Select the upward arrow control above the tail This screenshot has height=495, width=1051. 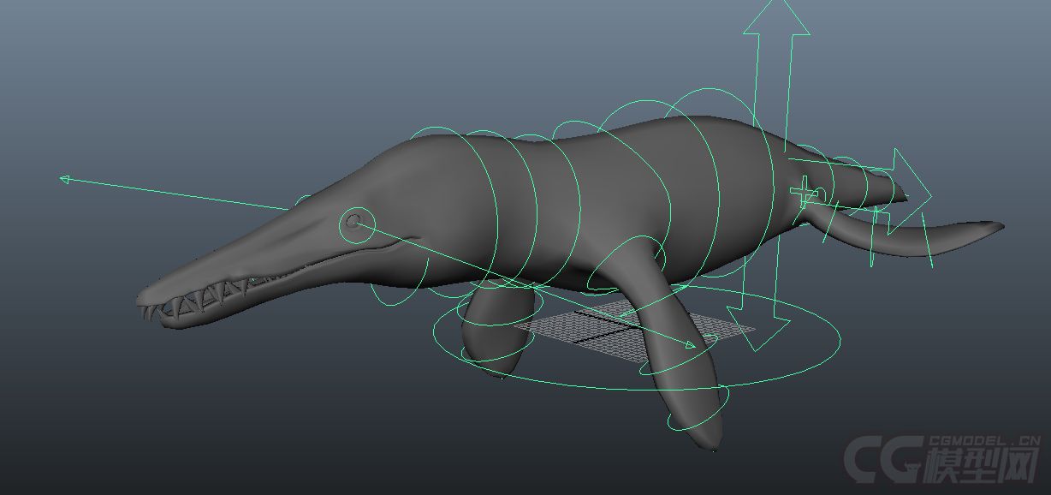coord(776,26)
